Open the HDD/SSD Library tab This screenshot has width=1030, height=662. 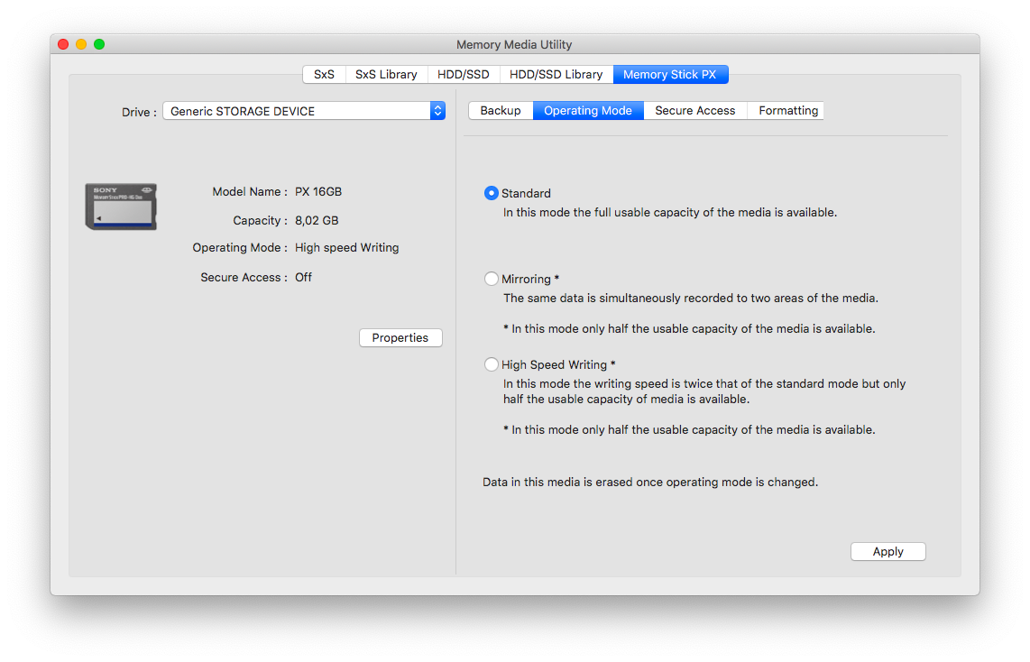556,74
